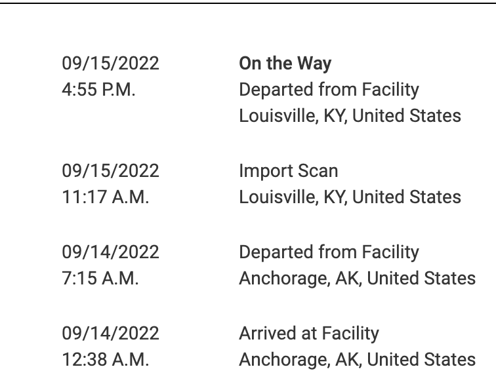Screen dimensions: 496x388
Task: Click the date above 12:38 A.M.
Action: point(110,334)
